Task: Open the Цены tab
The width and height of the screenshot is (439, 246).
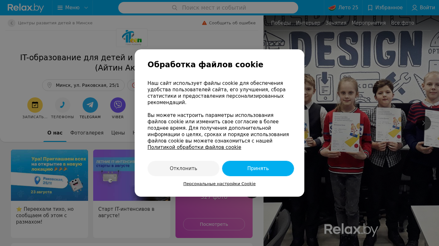Action: (118, 133)
